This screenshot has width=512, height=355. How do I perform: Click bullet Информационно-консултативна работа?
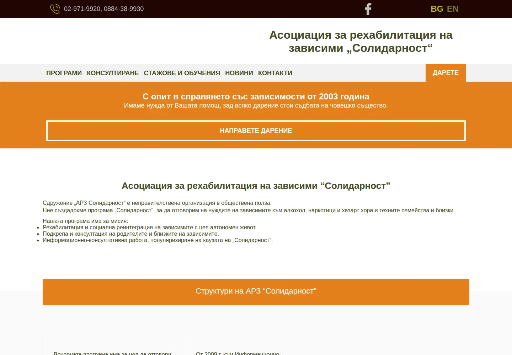pos(158,240)
